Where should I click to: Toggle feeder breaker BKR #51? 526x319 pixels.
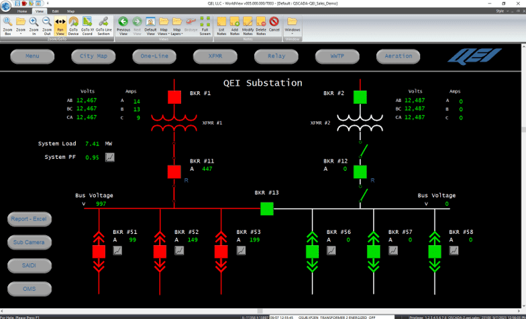[99, 252]
